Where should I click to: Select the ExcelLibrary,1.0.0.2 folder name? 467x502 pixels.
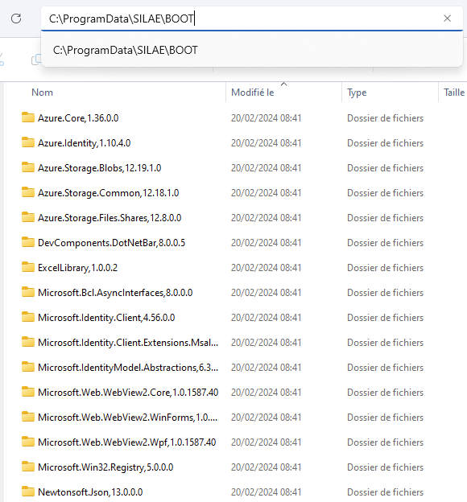click(x=78, y=268)
